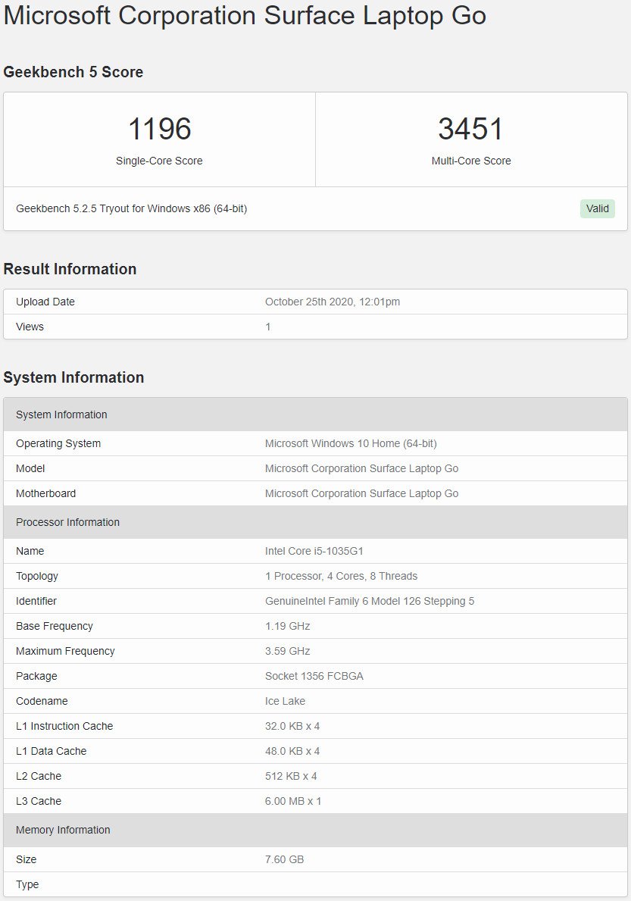Click the Processor Information section header
The image size is (631, 901).
[315, 522]
